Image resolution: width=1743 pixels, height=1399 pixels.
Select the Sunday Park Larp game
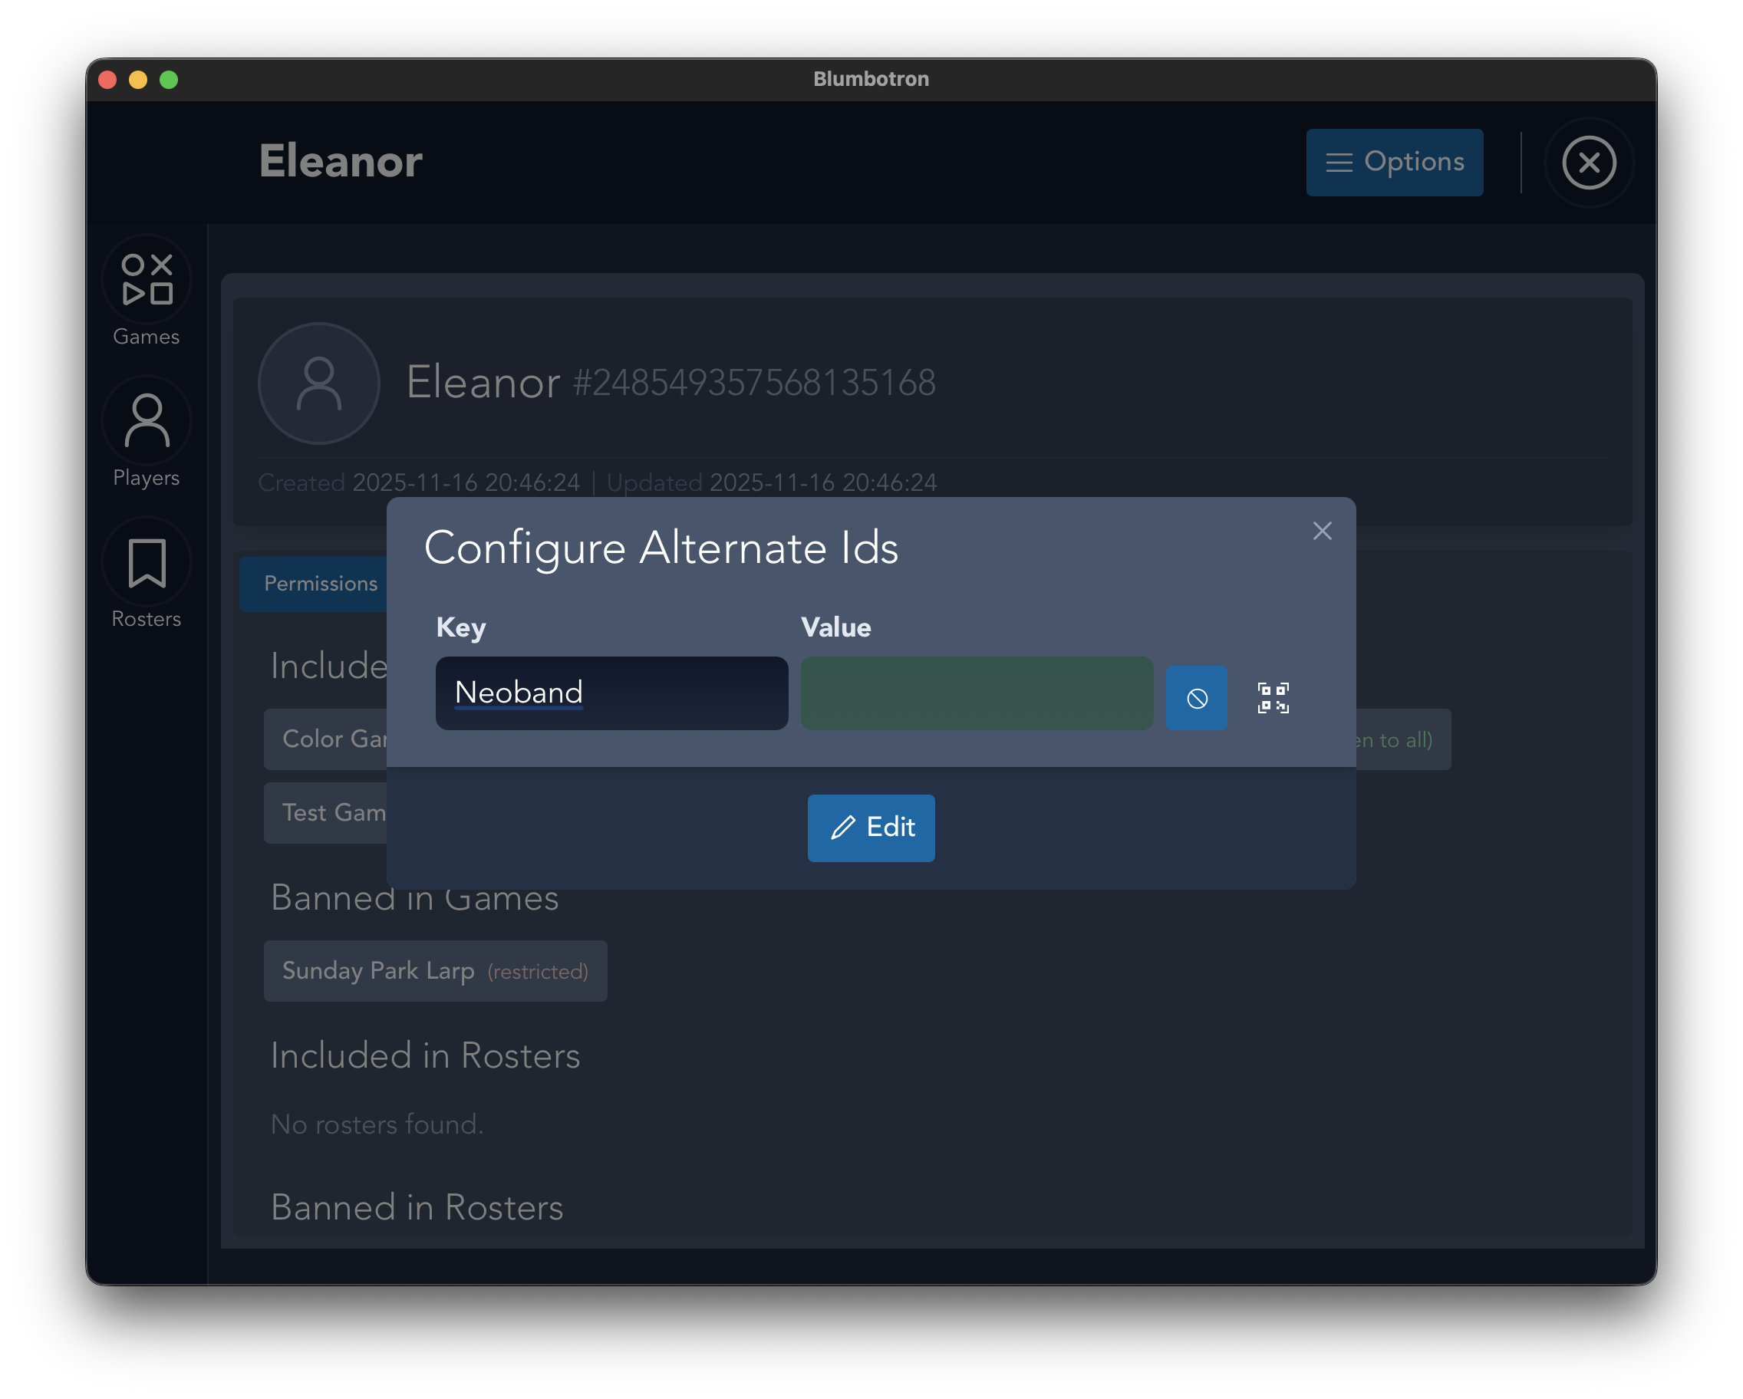click(x=435, y=971)
